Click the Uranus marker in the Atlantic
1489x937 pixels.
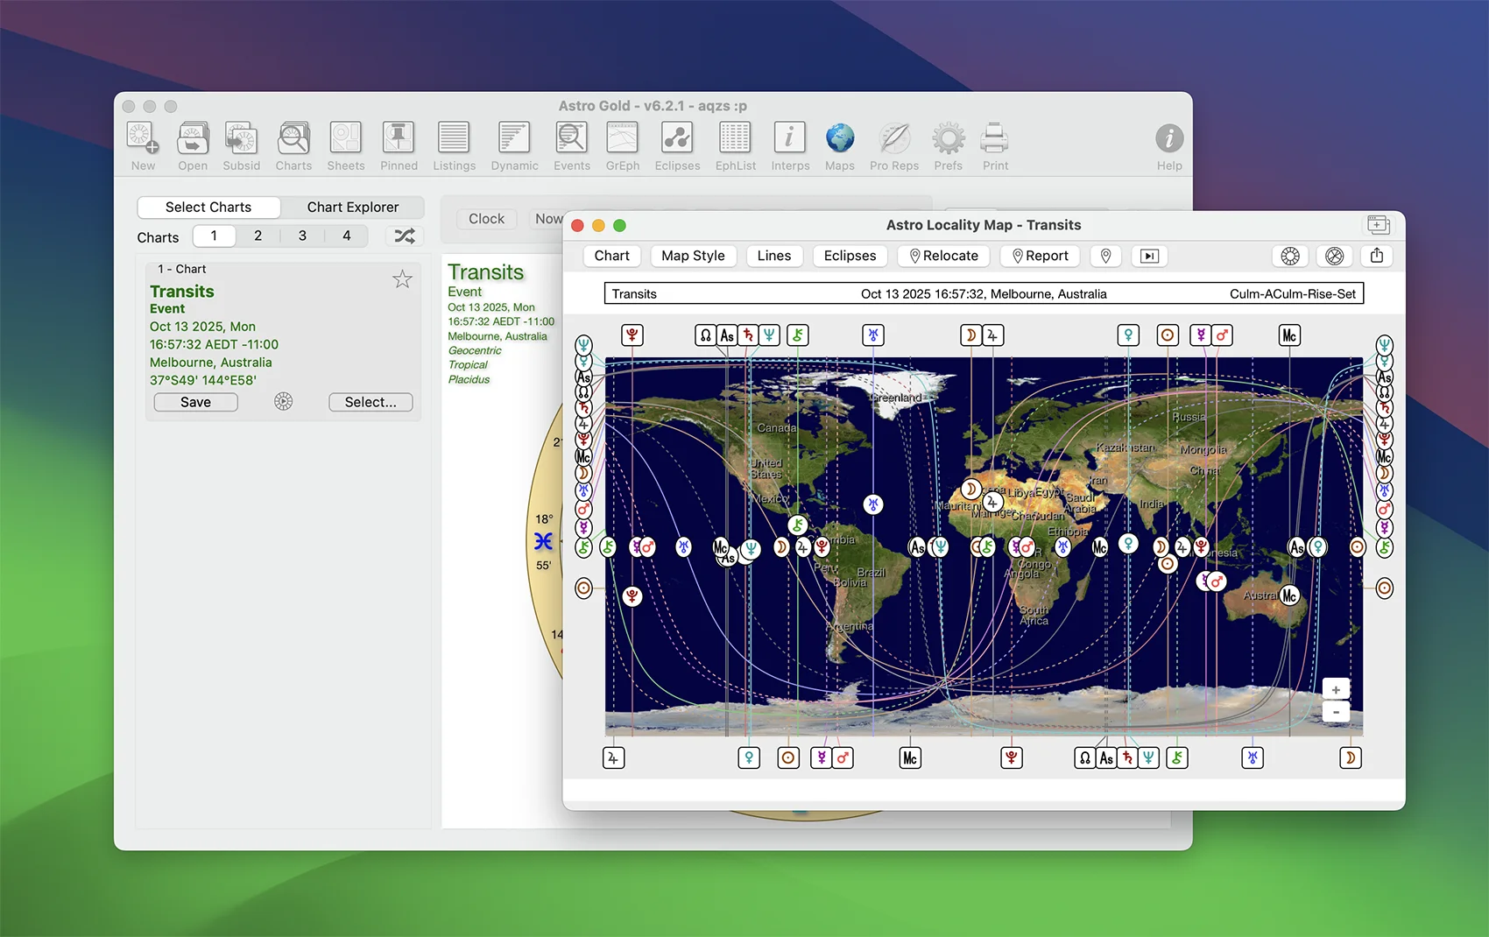[x=872, y=504]
